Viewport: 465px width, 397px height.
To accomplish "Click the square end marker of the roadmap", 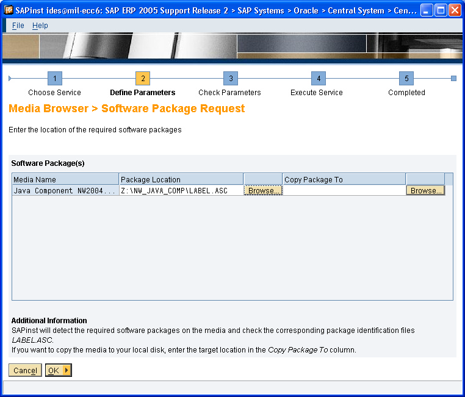I will coord(453,78).
